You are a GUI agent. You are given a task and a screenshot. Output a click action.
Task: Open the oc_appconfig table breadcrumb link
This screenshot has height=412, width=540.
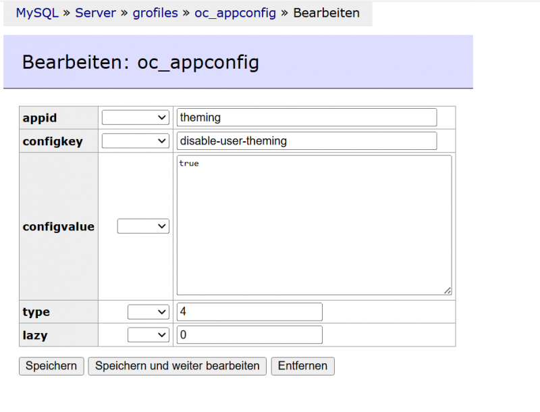(235, 13)
